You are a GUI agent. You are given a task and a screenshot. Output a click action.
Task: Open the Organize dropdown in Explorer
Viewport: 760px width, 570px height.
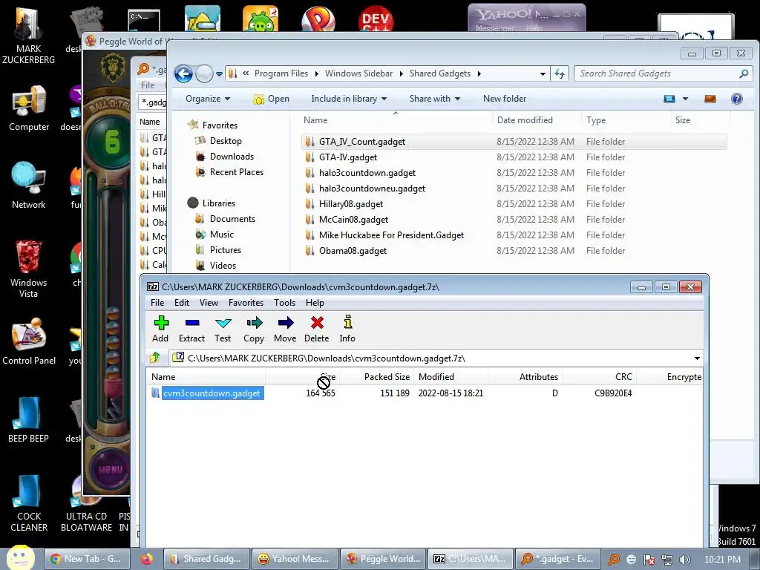208,99
